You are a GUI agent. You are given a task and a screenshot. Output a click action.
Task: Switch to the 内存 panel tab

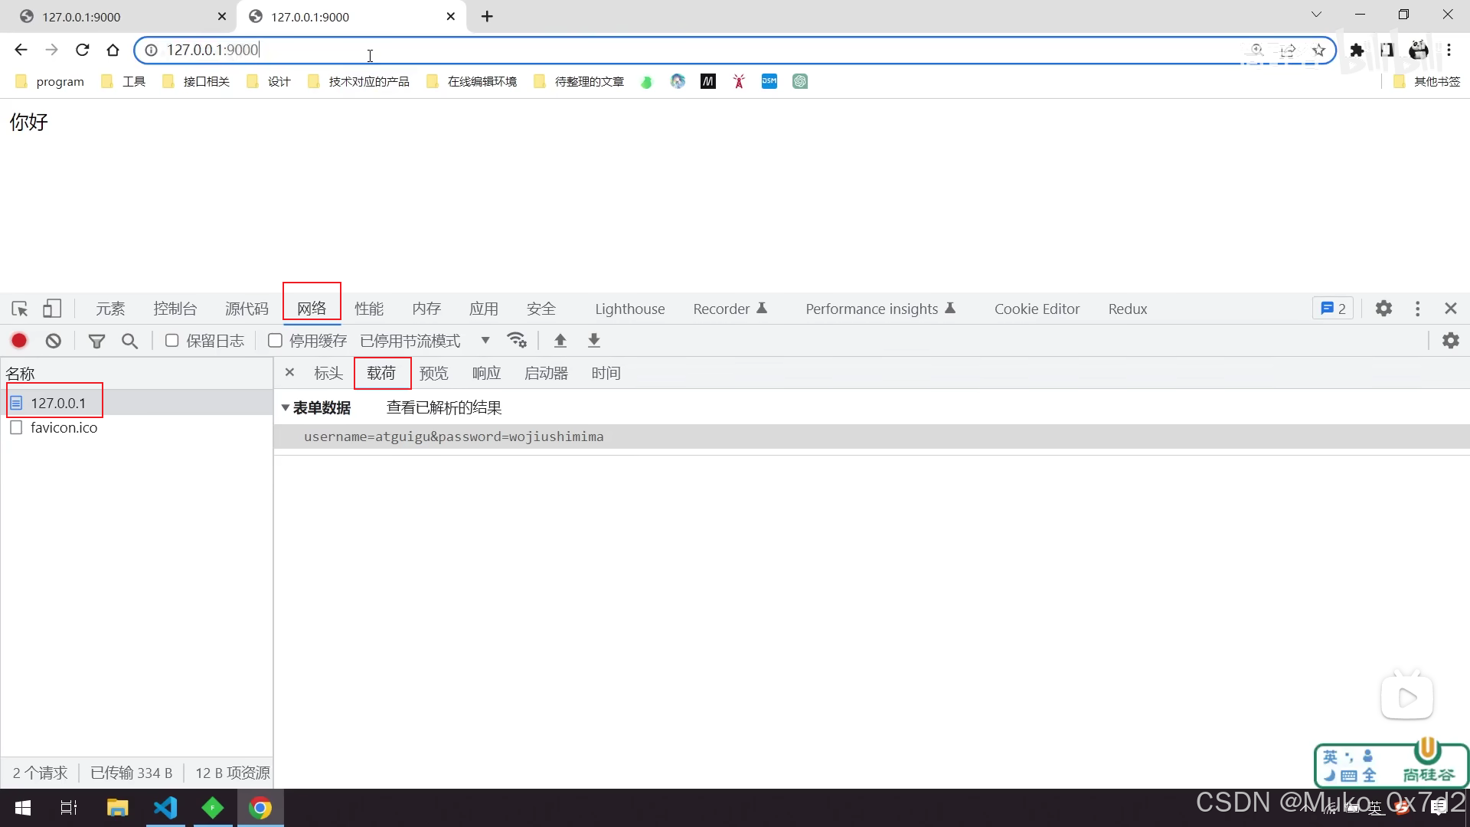426,309
